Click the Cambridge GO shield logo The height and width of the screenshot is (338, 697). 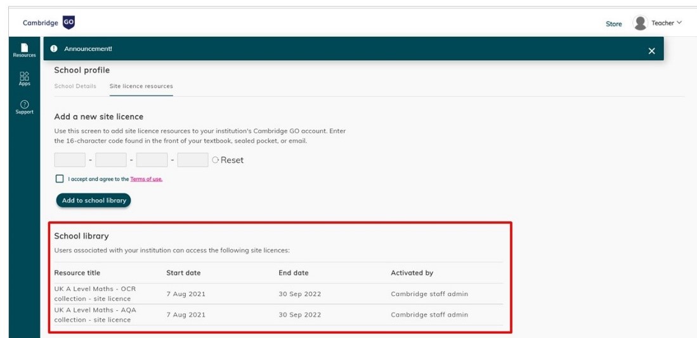point(68,23)
